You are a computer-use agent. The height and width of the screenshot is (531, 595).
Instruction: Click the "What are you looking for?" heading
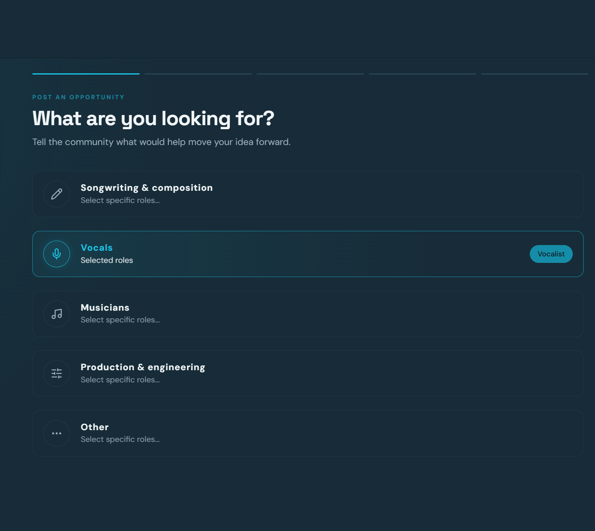coord(153,119)
